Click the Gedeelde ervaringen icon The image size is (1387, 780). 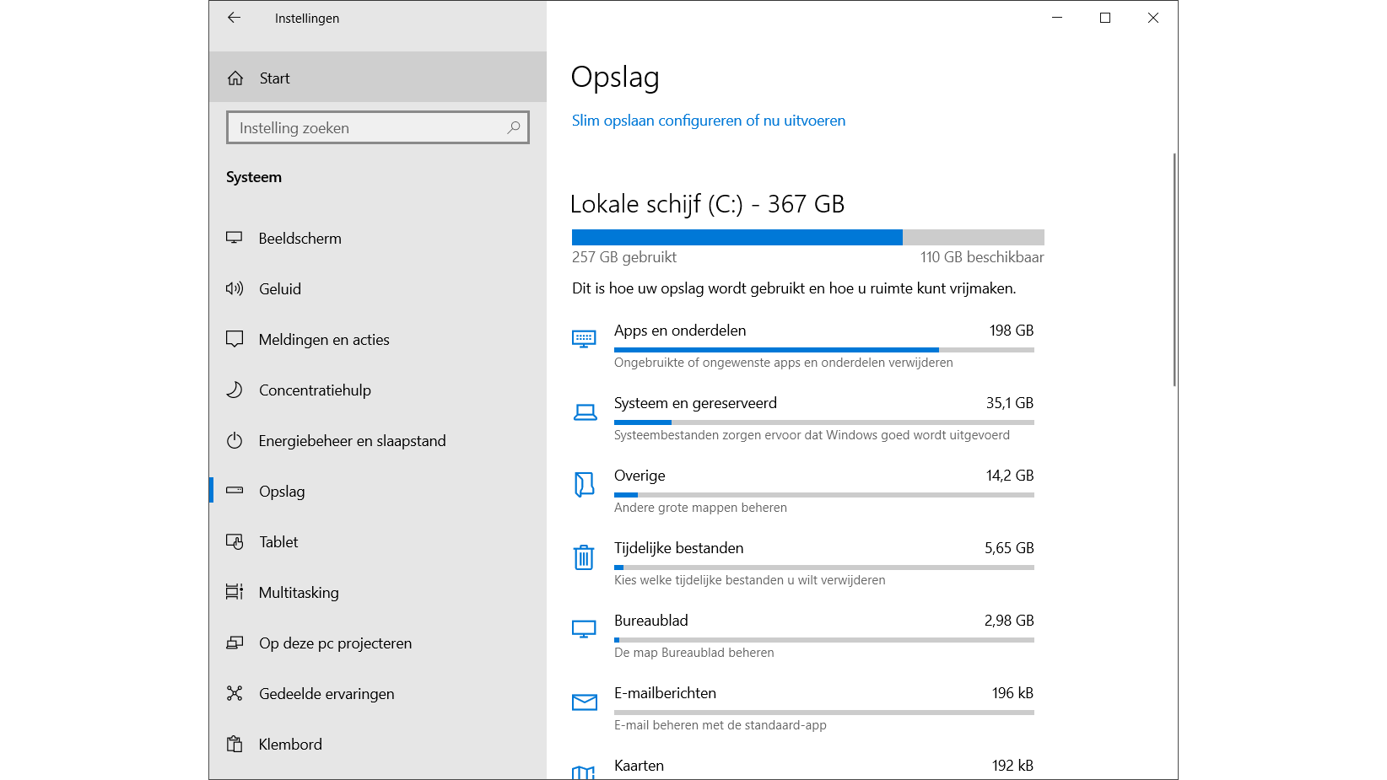pyautogui.click(x=235, y=694)
